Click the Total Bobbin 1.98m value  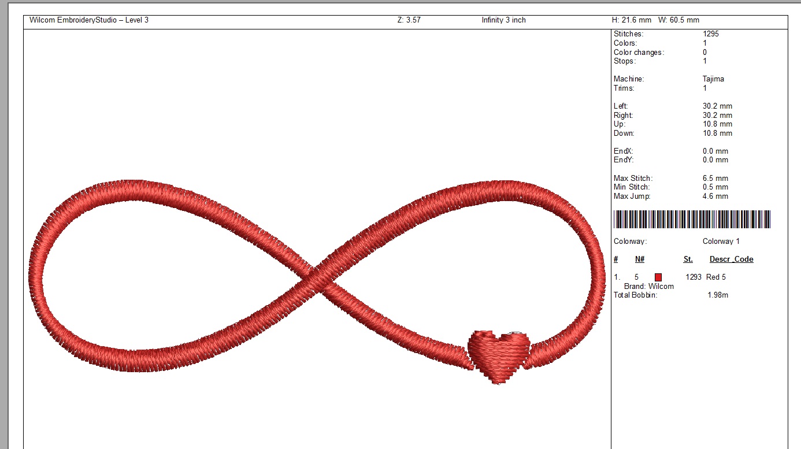[717, 295]
